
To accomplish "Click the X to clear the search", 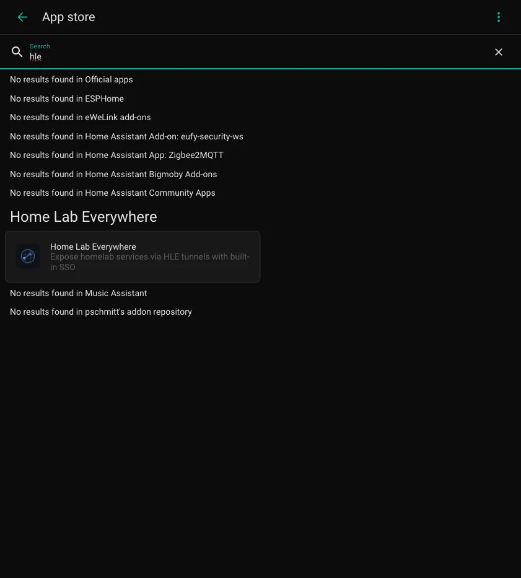I will click(x=499, y=52).
